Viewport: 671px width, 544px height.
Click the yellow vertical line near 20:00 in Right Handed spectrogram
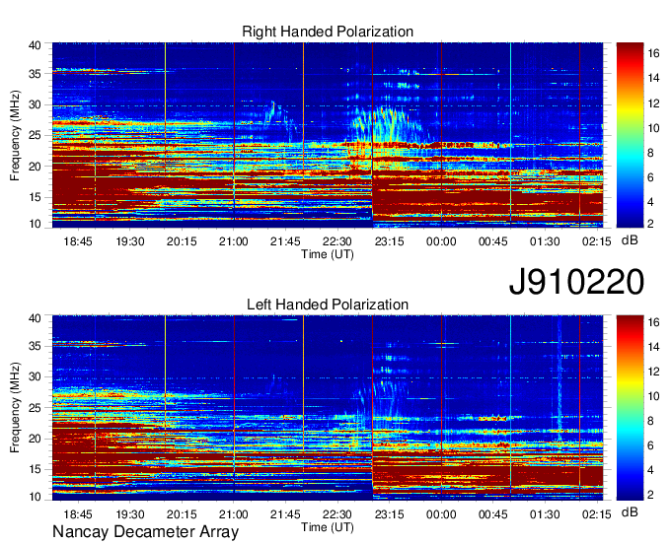[x=165, y=135]
